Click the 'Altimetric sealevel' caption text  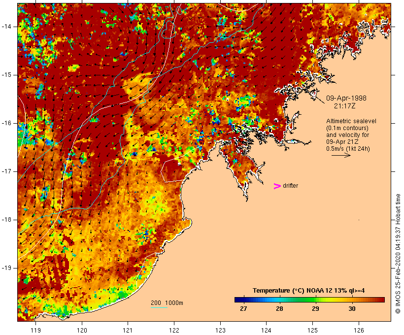tap(351, 121)
